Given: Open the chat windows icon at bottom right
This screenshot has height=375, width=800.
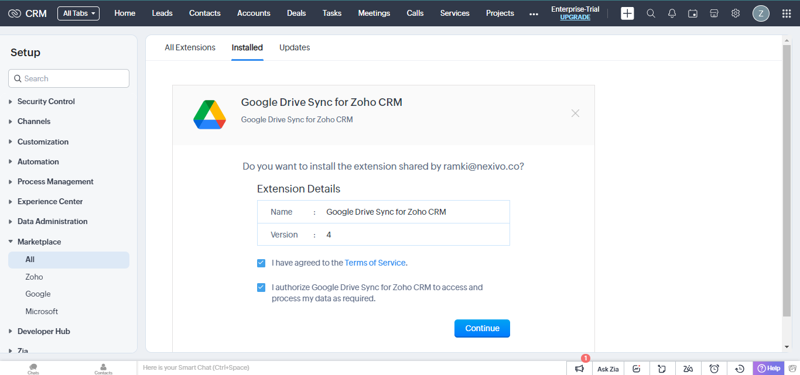Looking at the screenshot, I should 792,369.
